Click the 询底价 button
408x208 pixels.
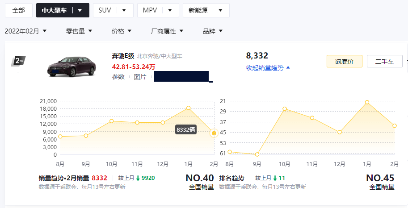344,61
